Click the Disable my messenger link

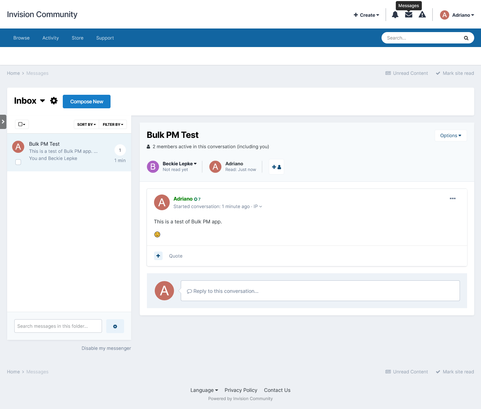click(106, 348)
